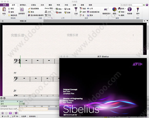
Task: Click the 显示移调乐器调号 icon
Action: click(x=29, y=15)
